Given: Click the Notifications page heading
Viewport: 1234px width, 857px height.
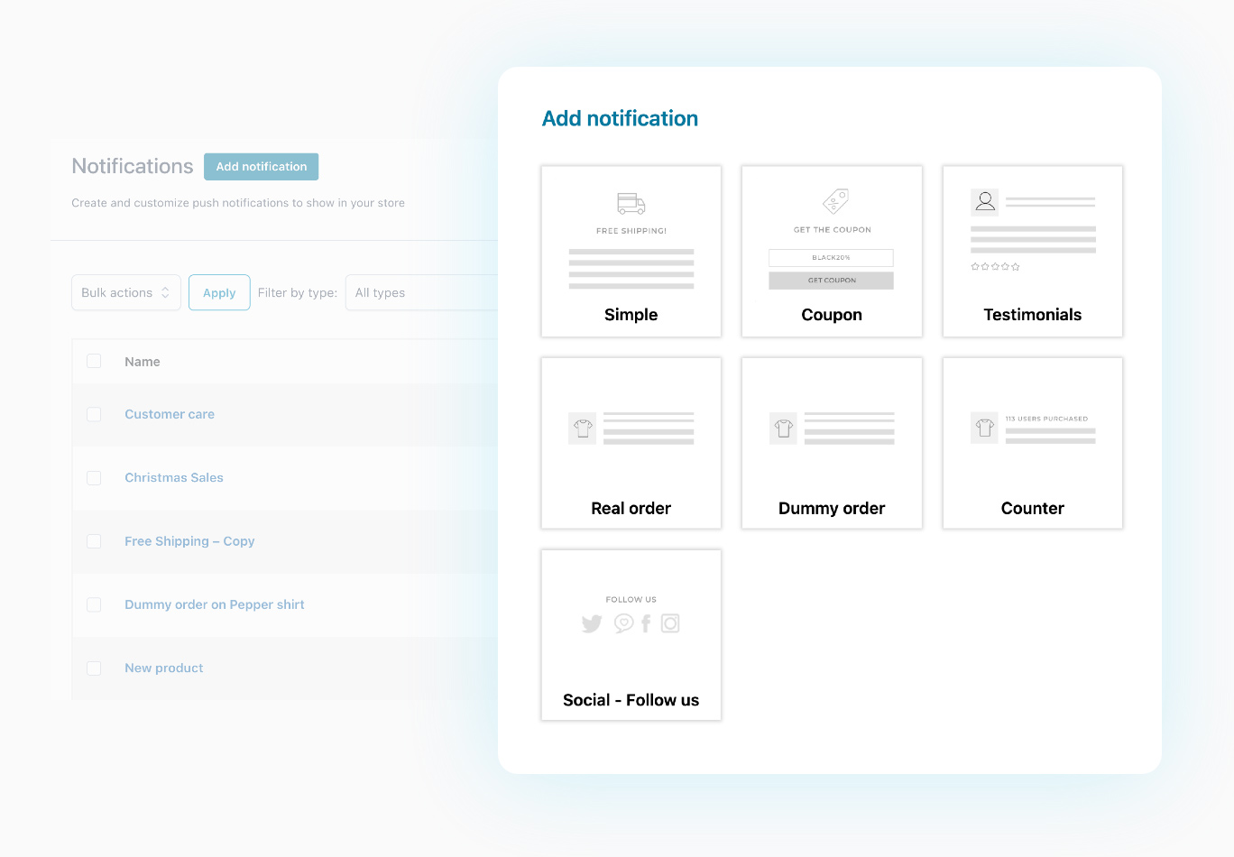Looking at the screenshot, I should coord(133,166).
